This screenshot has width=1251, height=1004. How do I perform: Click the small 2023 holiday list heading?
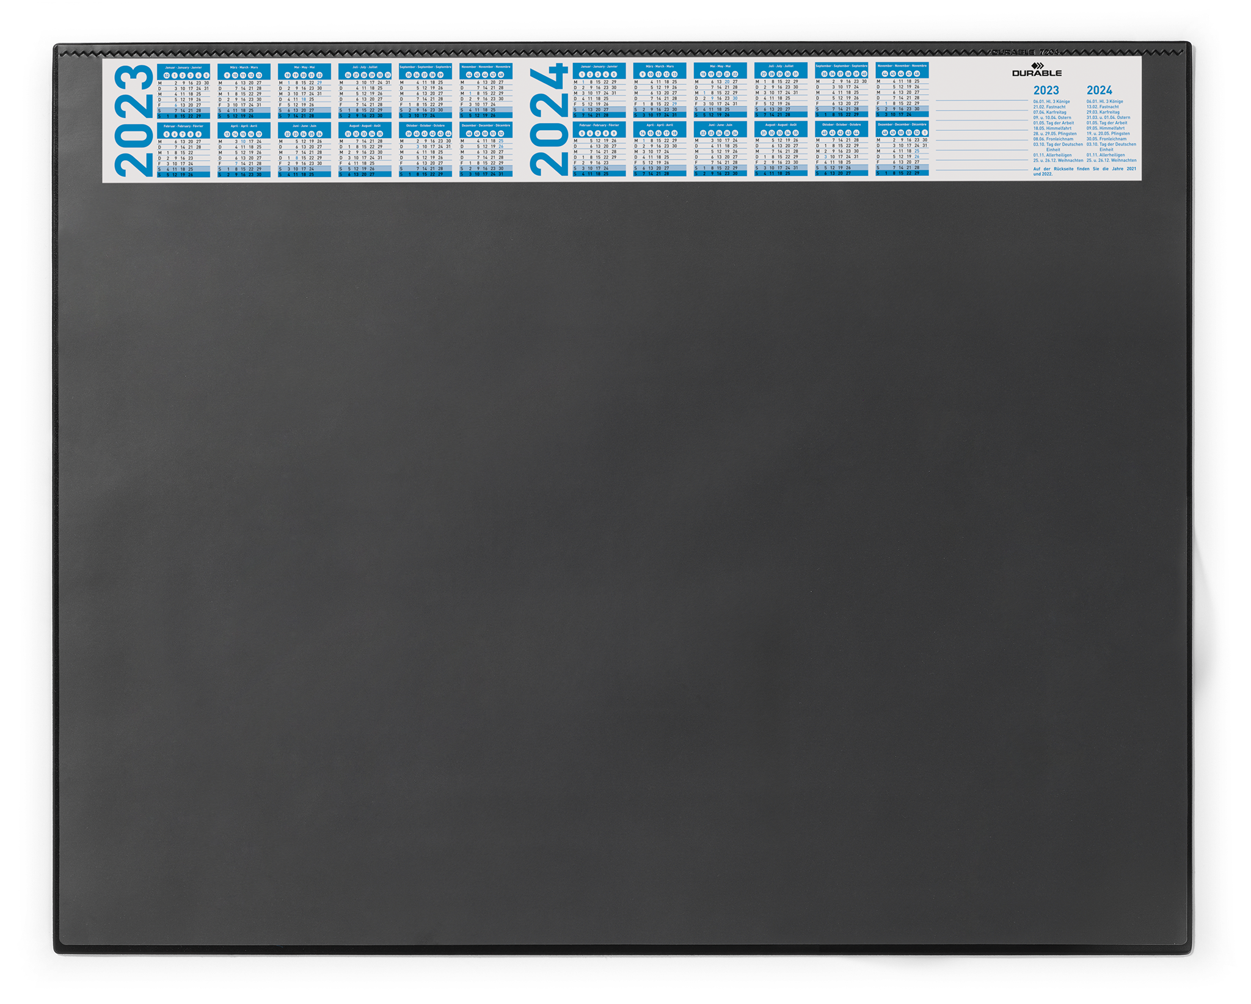coord(1046,90)
